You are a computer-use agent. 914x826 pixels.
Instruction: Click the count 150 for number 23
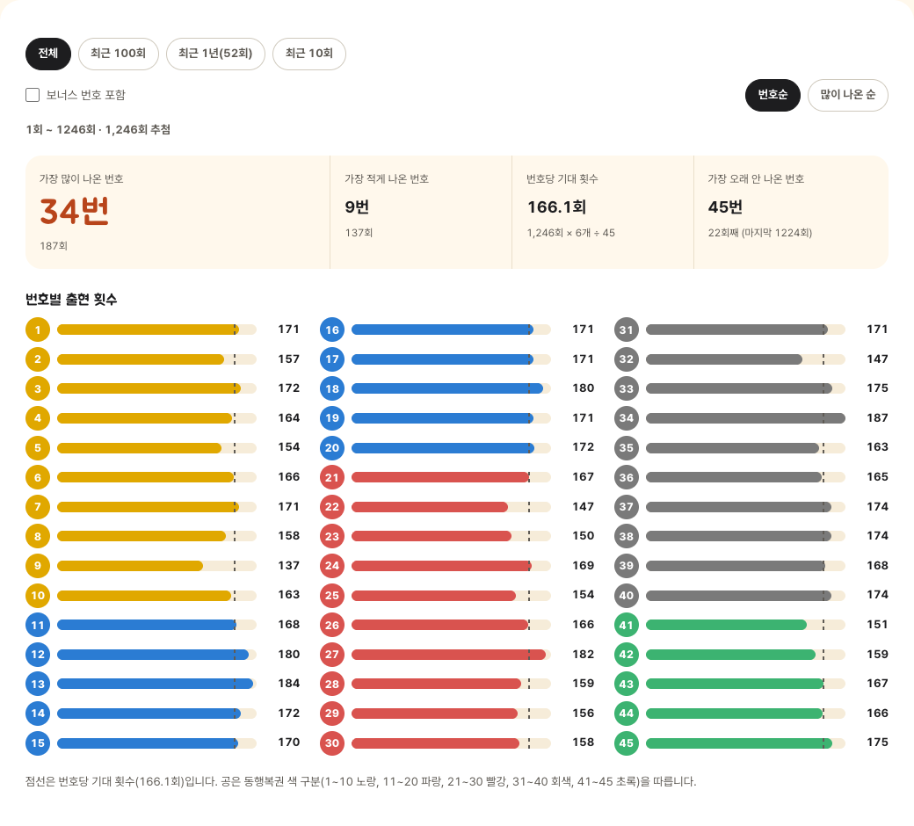click(583, 536)
